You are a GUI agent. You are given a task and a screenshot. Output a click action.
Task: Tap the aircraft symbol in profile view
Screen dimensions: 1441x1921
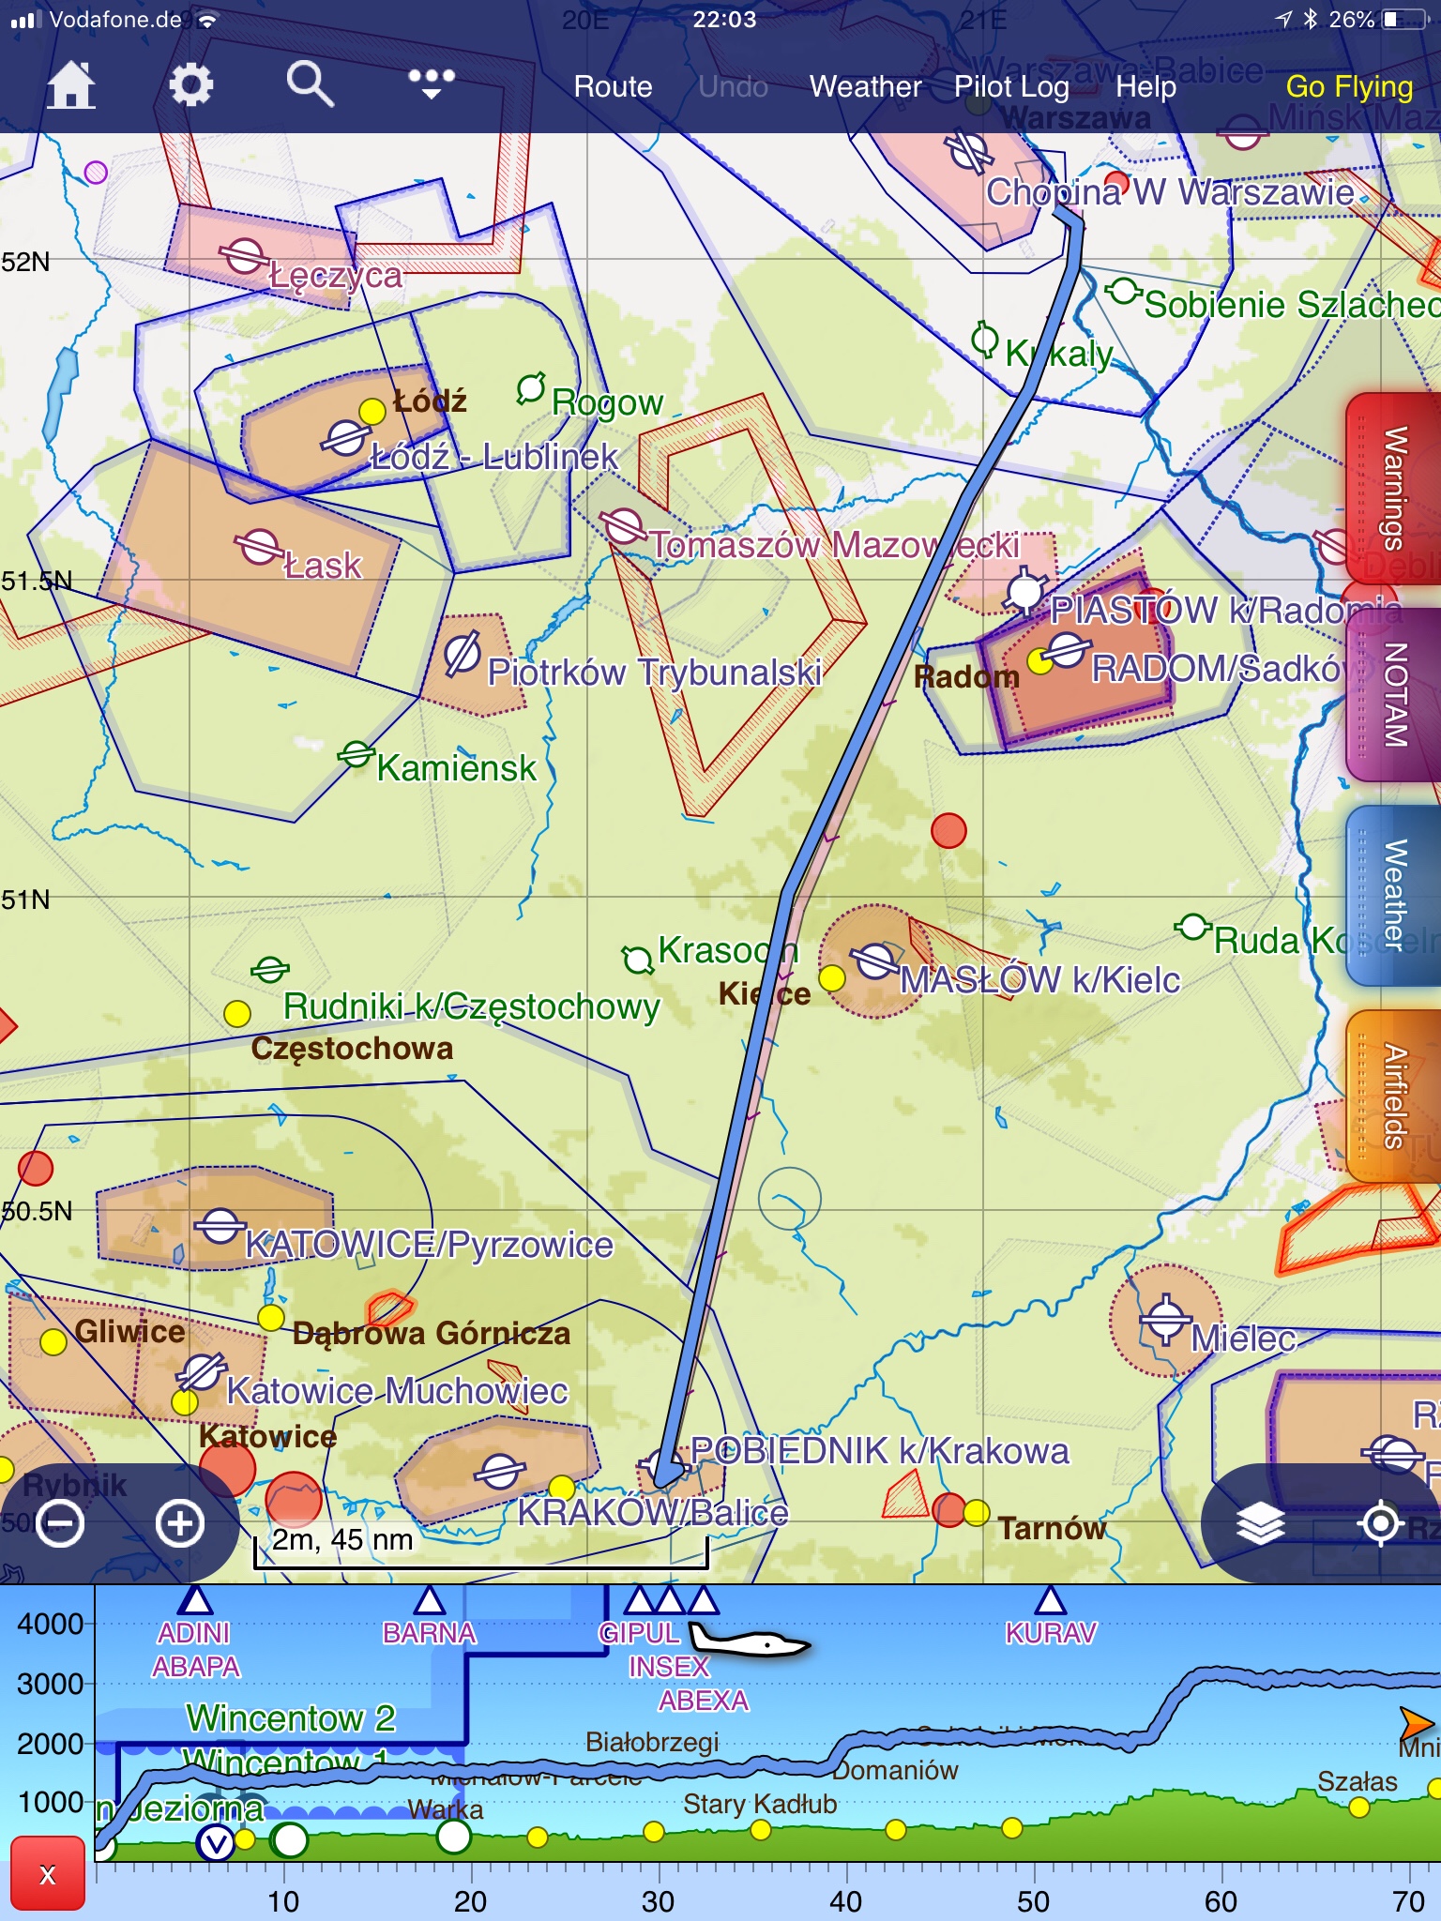(749, 1641)
